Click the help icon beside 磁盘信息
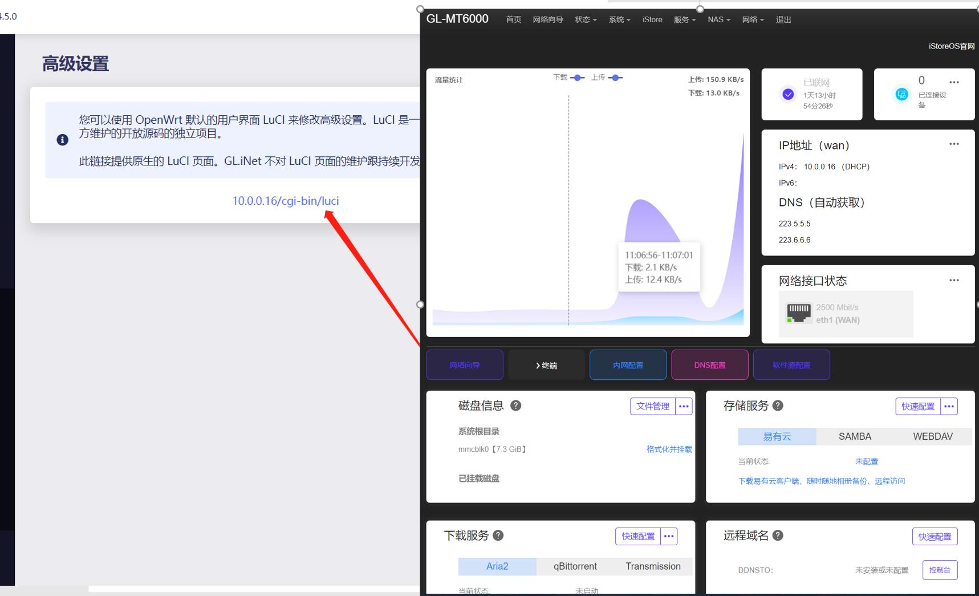The width and height of the screenshot is (979, 596). pyautogui.click(x=516, y=406)
